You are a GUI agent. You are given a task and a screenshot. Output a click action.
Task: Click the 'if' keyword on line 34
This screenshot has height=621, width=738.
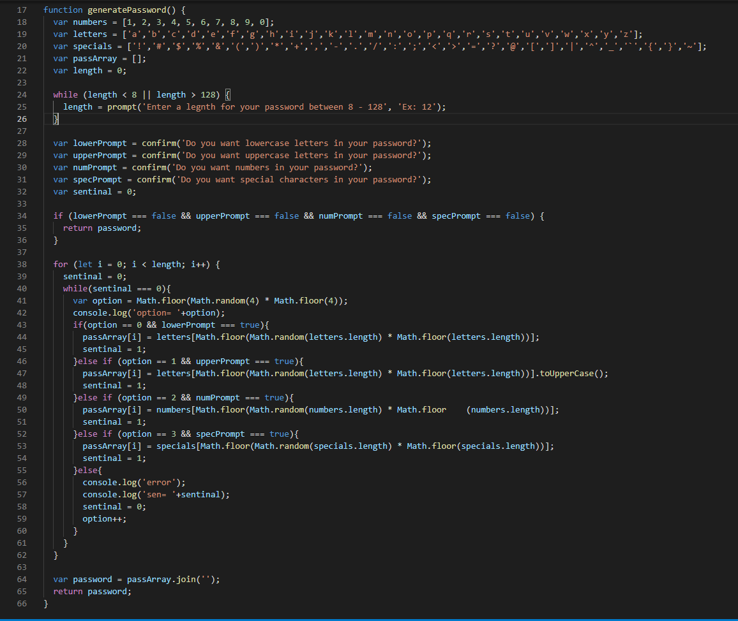click(58, 216)
